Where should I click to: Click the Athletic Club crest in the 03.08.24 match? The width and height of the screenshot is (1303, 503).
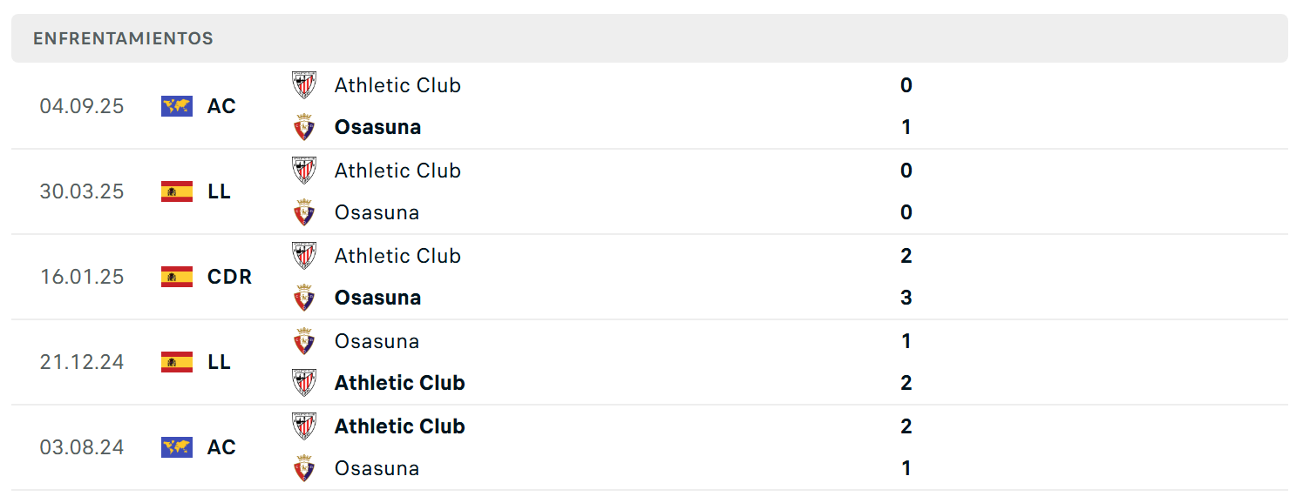pos(304,426)
